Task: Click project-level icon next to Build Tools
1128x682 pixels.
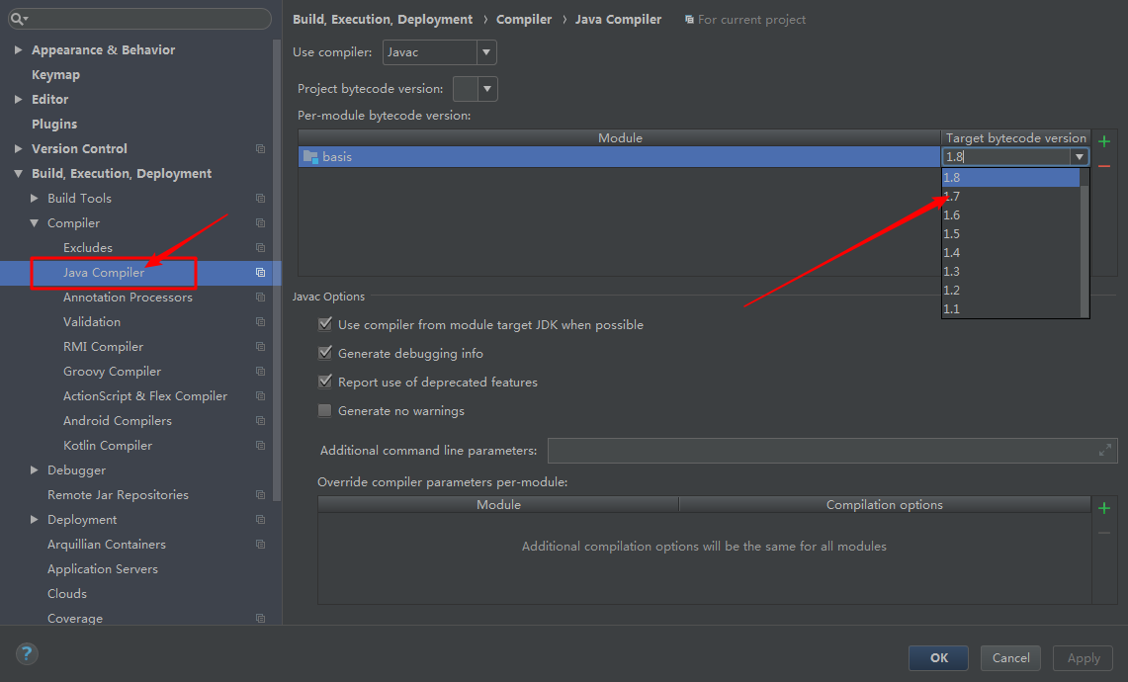Action: pos(260,199)
